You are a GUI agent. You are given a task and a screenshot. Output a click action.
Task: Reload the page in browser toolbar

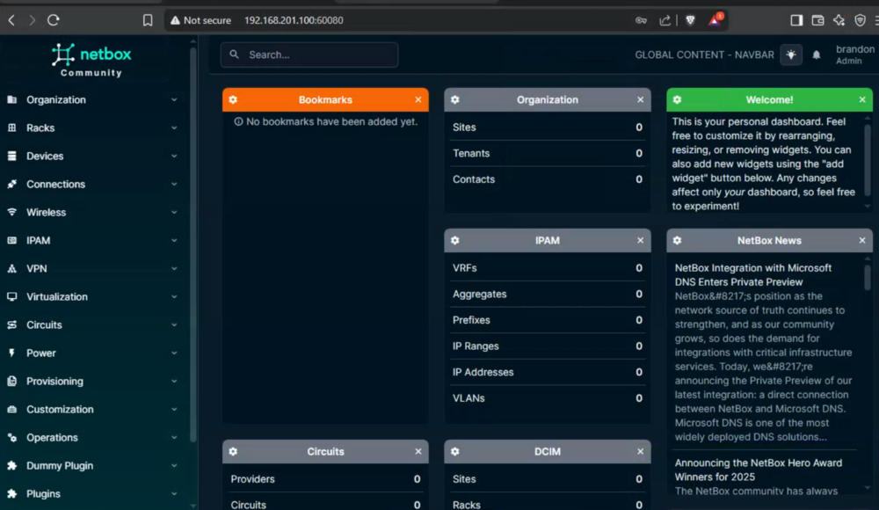click(x=54, y=20)
